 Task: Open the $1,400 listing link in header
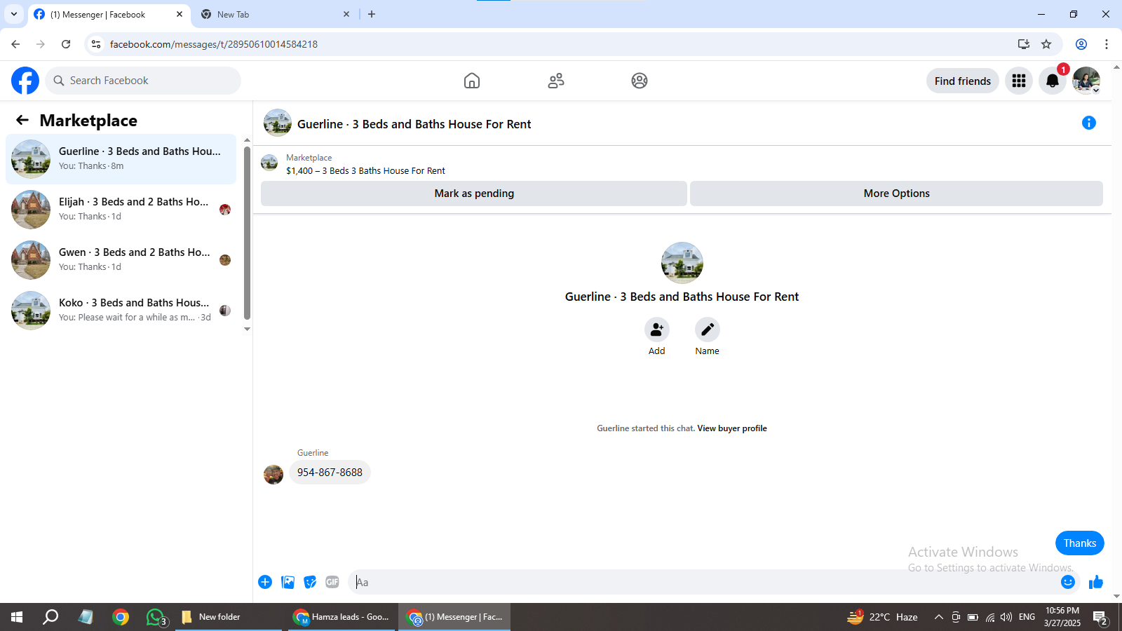[x=365, y=170]
